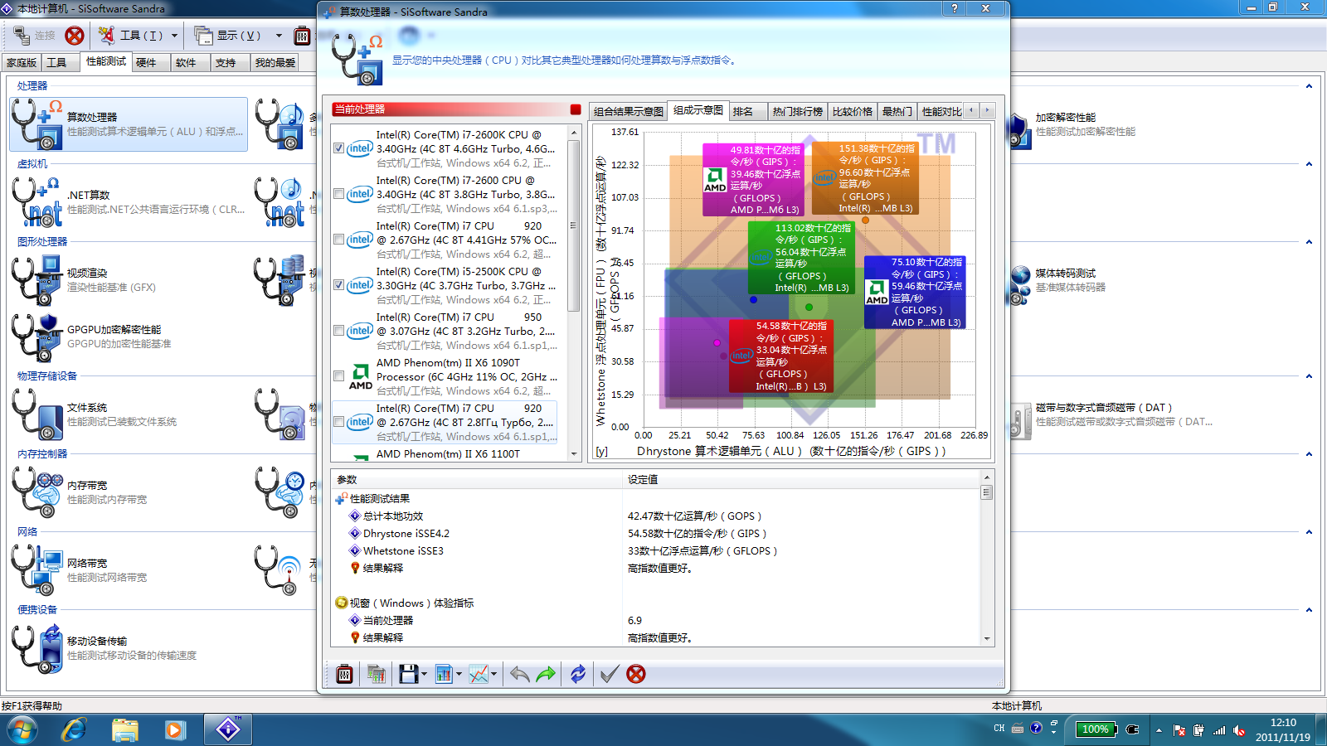Click the green forward arrow icon
This screenshot has height=746, width=1327.
(x=546, y=674)
